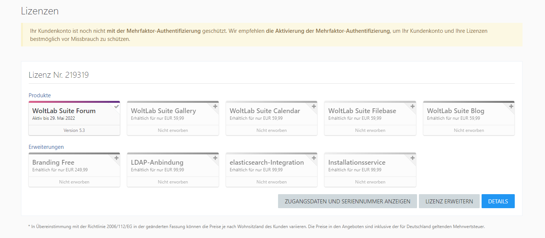Select the elasticsearch-Integration extension title

pos(267,162)
